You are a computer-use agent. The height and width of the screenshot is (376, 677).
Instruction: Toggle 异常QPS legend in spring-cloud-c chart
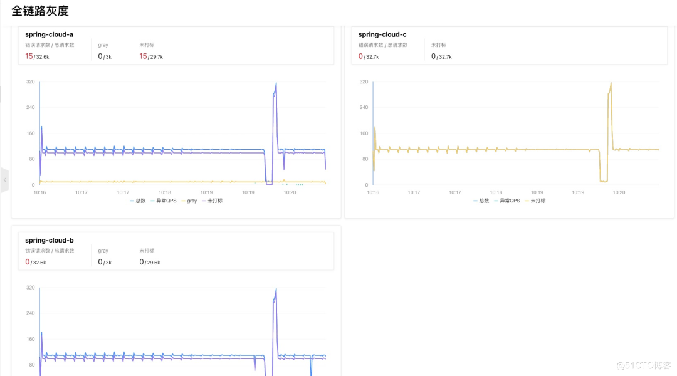click(x=506, y=201)
